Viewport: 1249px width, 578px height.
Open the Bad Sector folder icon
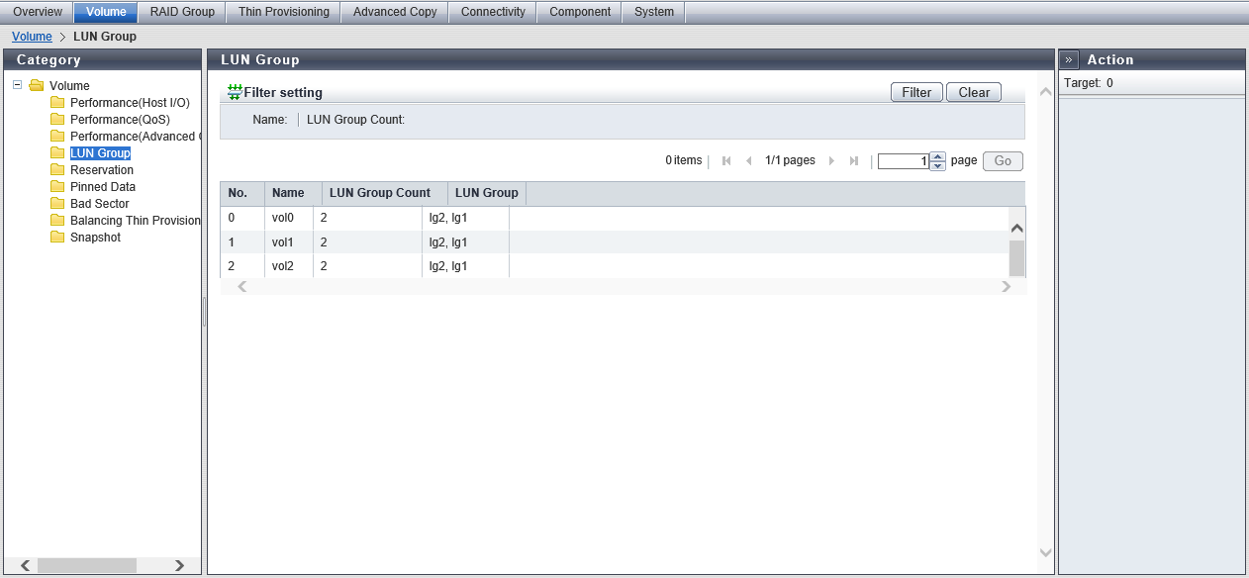[57, 204]
